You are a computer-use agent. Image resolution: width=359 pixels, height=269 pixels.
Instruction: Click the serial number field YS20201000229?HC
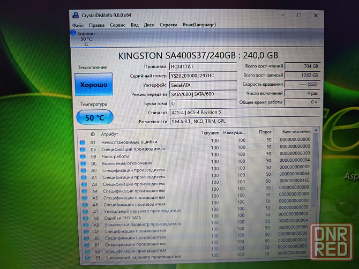[203, 76]
